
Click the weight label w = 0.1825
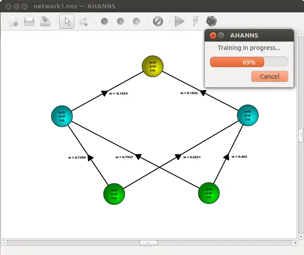tap(189, 93)
